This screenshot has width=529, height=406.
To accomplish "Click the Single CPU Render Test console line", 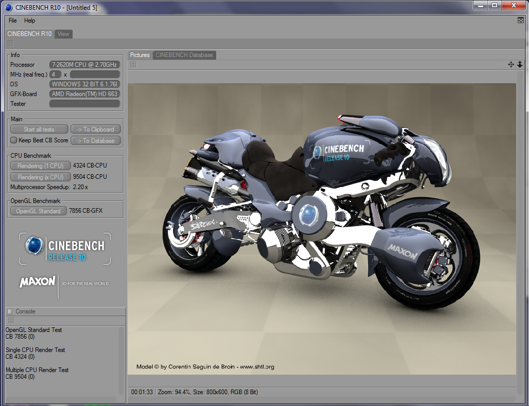I will click(35, 350).
